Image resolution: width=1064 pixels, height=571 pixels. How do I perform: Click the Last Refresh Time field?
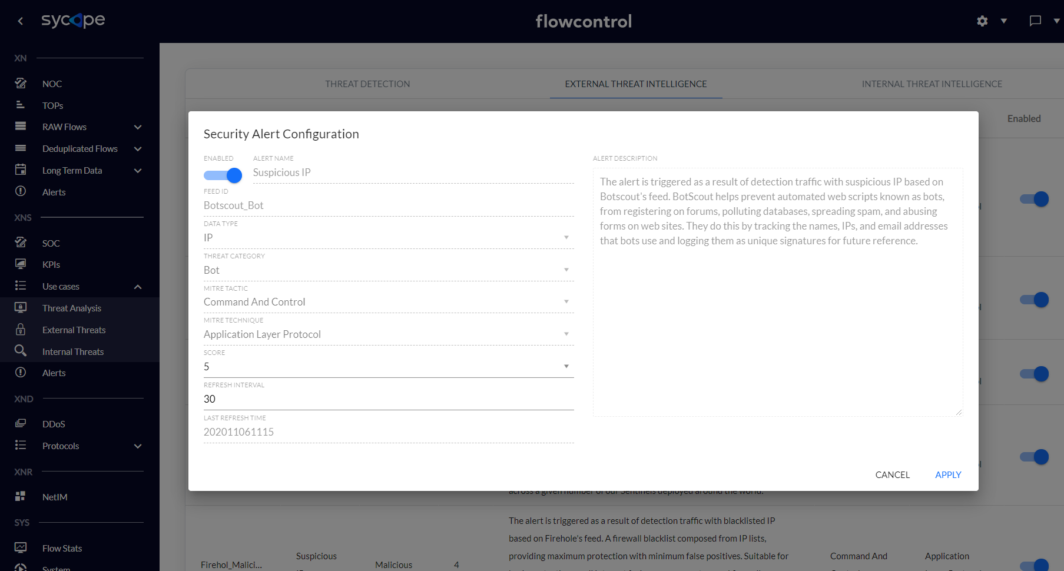(389, 432)
